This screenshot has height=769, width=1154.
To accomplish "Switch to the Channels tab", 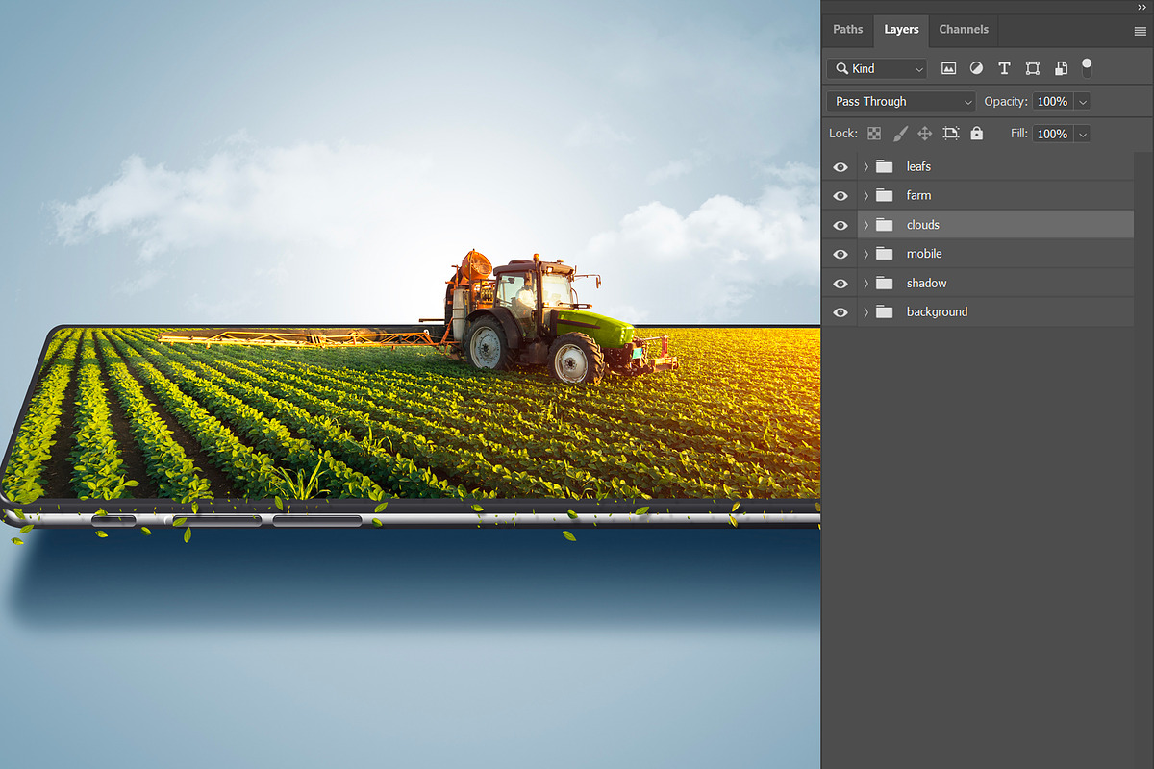I will pos(964,29).
